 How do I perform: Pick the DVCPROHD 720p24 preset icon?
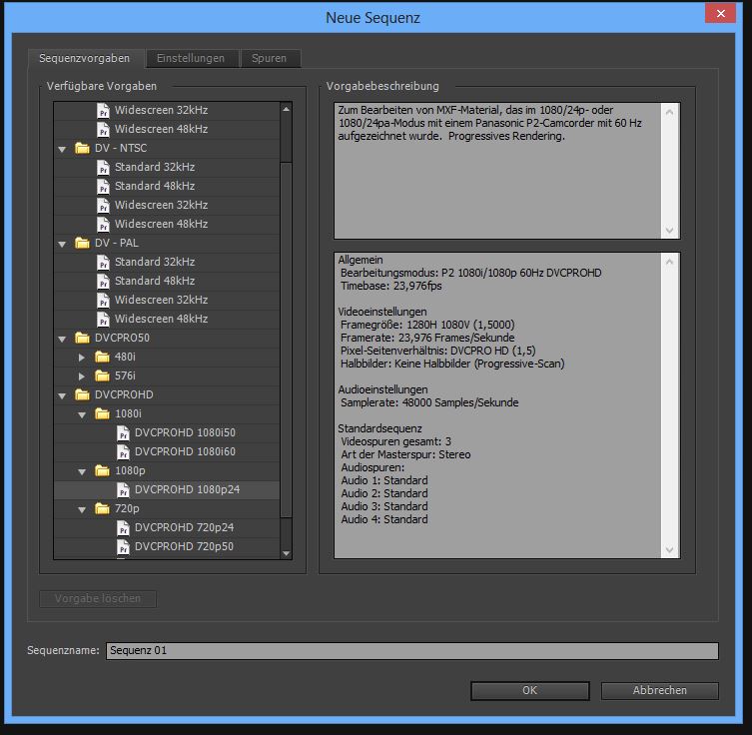click(123, 528)
